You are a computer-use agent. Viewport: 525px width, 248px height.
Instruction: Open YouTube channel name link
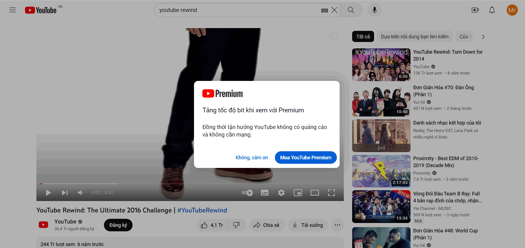point(65,222)
